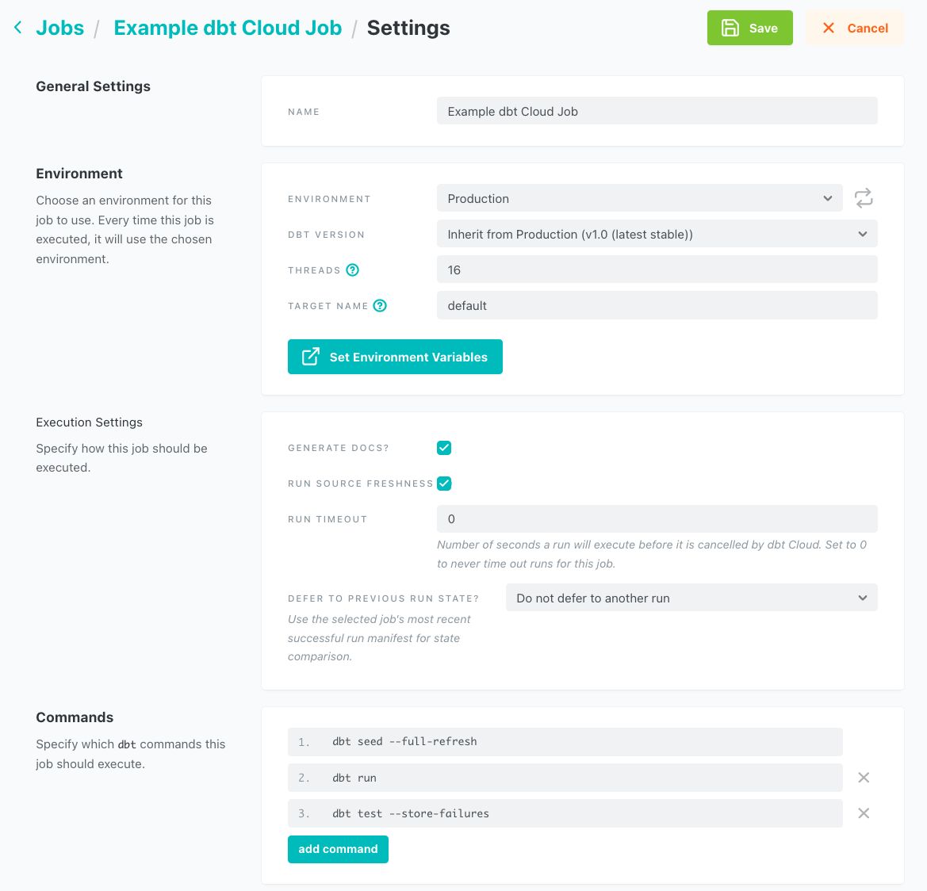
Task: Focus the Run Timeout input field
Action: pyautogui.click(x=657, y=519)
